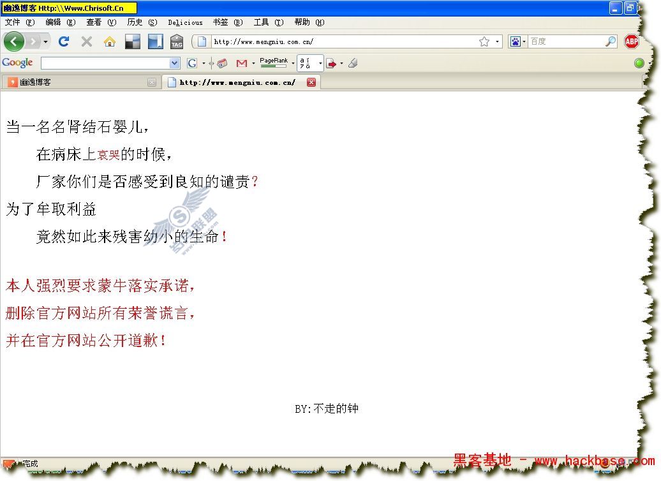Image resolution: width=661 pixels, height=481 pixels.
Task: Open the Delicious checkered icon
Action: 133,41
